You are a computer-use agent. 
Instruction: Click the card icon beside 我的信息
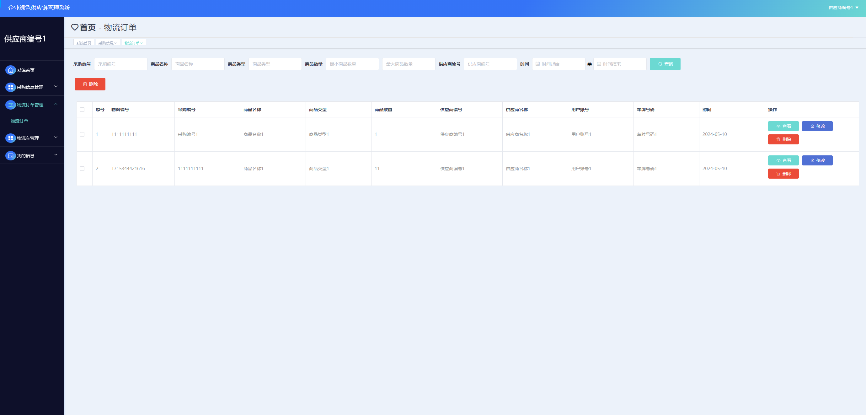point(10,156)
